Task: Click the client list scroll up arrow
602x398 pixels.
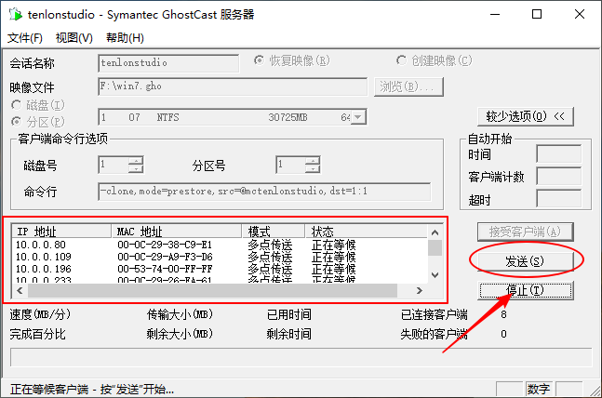Action: pyautogui.click(x=435, y=232)
